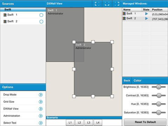Open Drop Mode options with the arrow
This screenshot has width=168, height=126.
tap(41, 95)
